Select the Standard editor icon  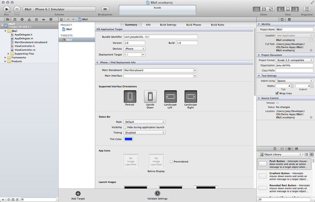coord(257,9)
